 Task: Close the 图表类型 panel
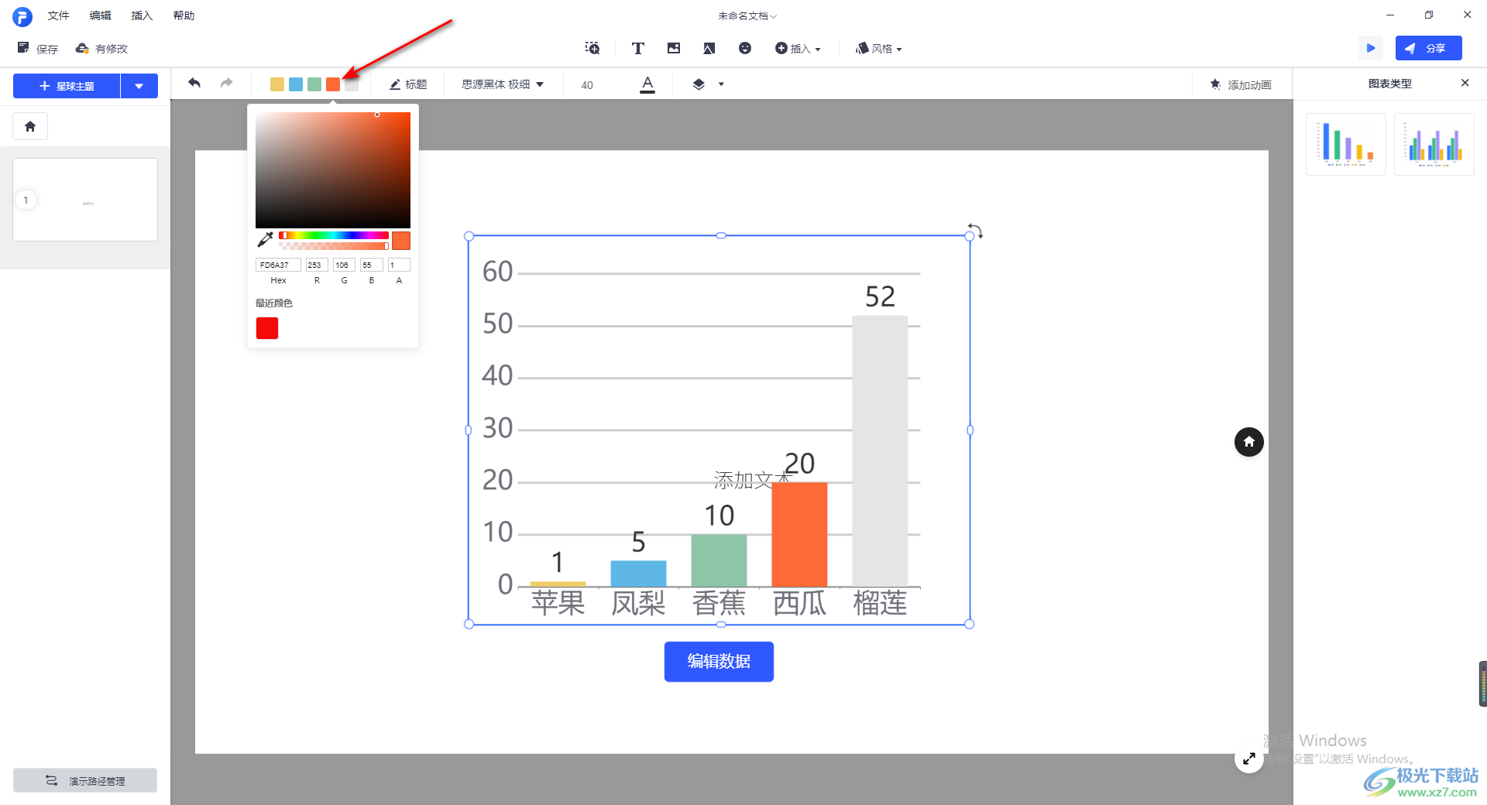(x=1465, y=83)
